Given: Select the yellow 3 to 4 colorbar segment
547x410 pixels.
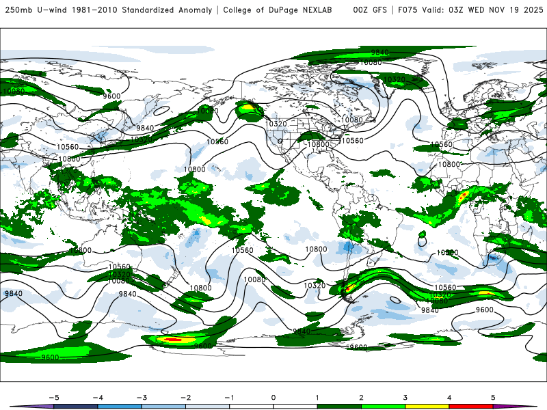Looking at the screenshot, I should click(427, 407).
